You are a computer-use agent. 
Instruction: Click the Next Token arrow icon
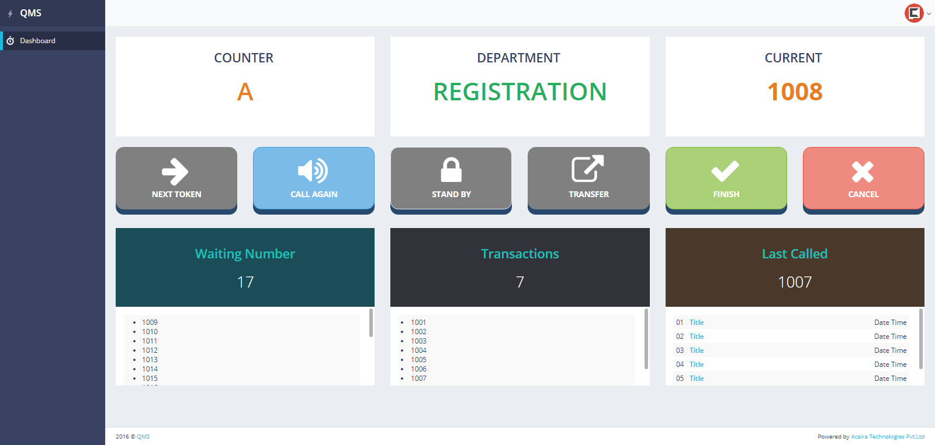175,171
